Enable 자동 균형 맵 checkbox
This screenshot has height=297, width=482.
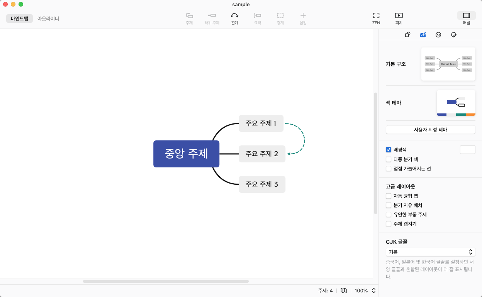389,196
